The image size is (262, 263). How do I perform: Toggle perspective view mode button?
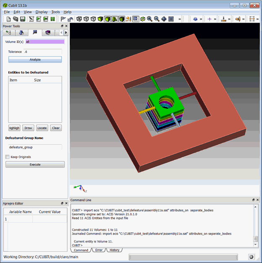pos(136,19)
